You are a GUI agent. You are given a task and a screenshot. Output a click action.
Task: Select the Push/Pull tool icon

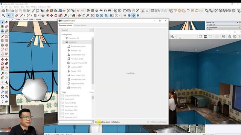tap(43, 15)
